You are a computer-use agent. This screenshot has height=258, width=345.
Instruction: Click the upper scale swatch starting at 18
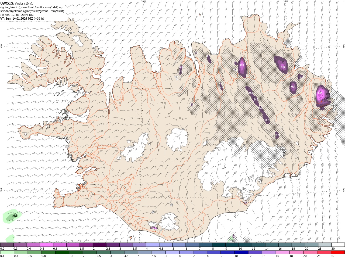[x=299, y=245]
